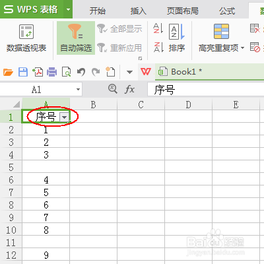Viewport: 264px width, 264px height.
Task: Switch to the 插入 tab
Action: pos(139,11)
